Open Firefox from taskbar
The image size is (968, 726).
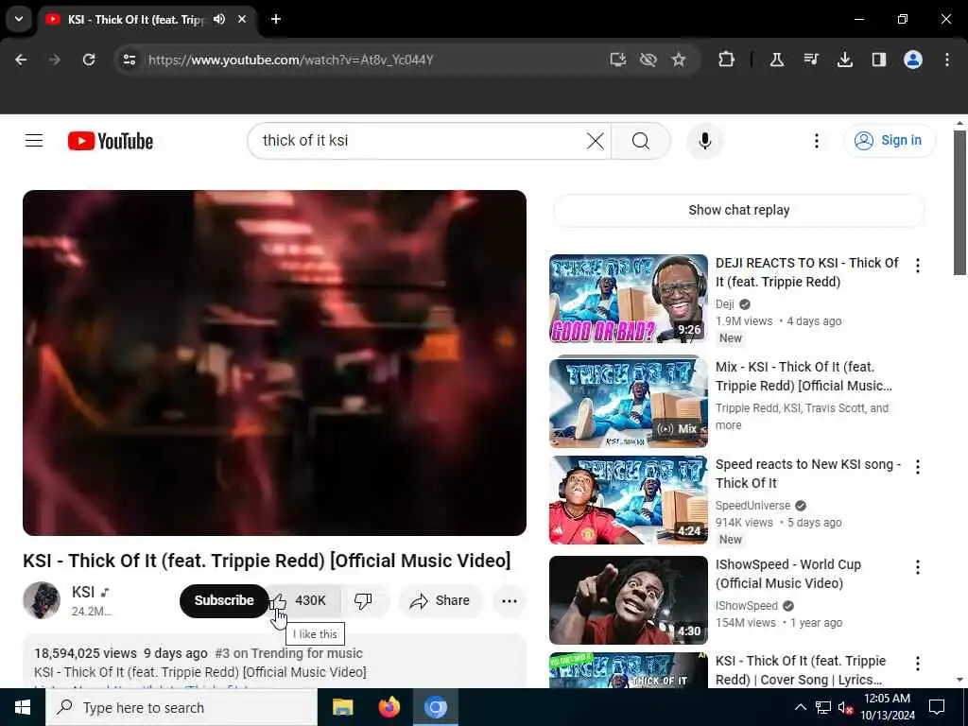389,707
